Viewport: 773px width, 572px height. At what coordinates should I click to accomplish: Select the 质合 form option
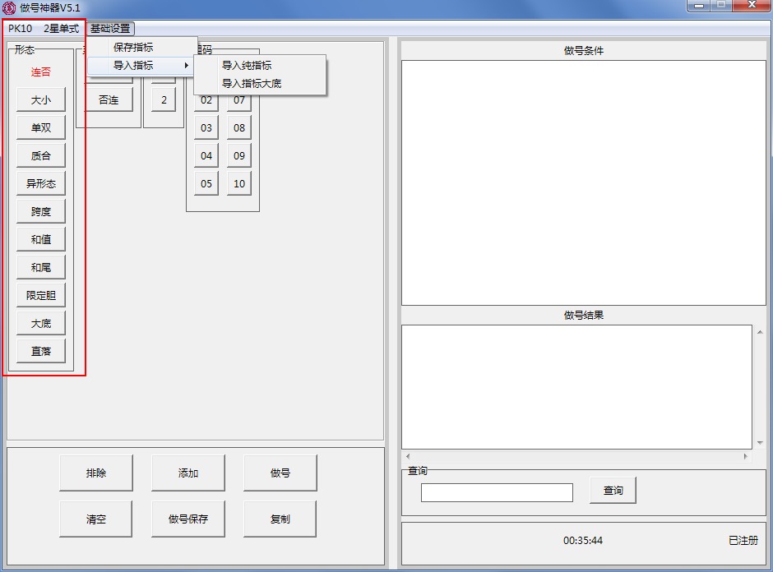41,156
